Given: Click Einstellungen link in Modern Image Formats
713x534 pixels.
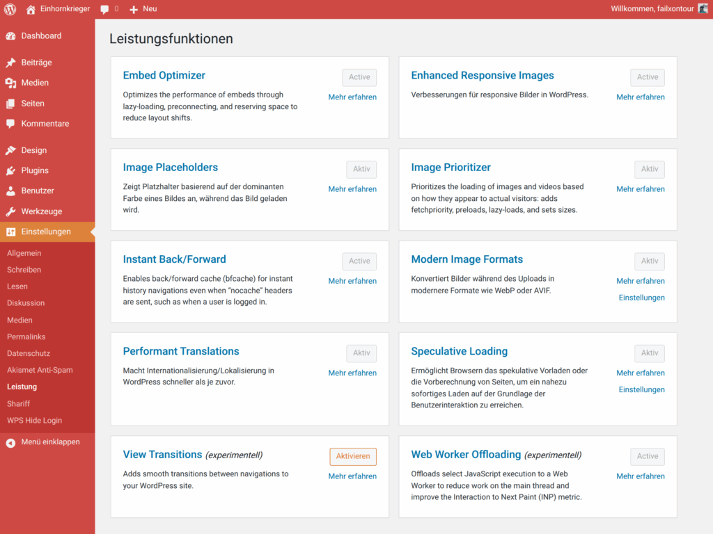Looking at the screenshot, I should [x=641, y=298].
